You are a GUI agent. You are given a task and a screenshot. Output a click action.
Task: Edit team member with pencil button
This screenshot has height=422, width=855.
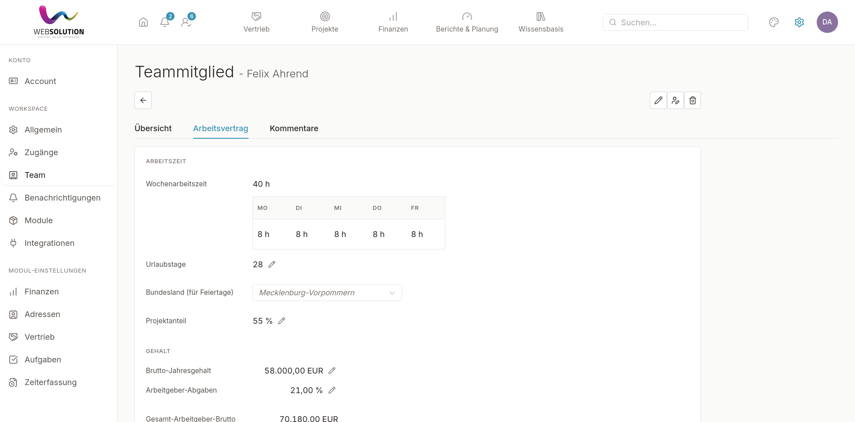click(x=658, y=100)
